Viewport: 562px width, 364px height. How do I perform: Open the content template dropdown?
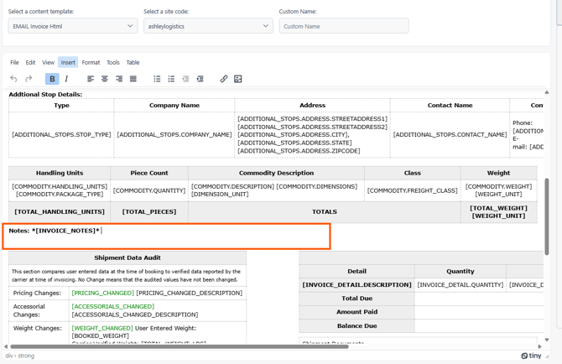tap(73, 26)
